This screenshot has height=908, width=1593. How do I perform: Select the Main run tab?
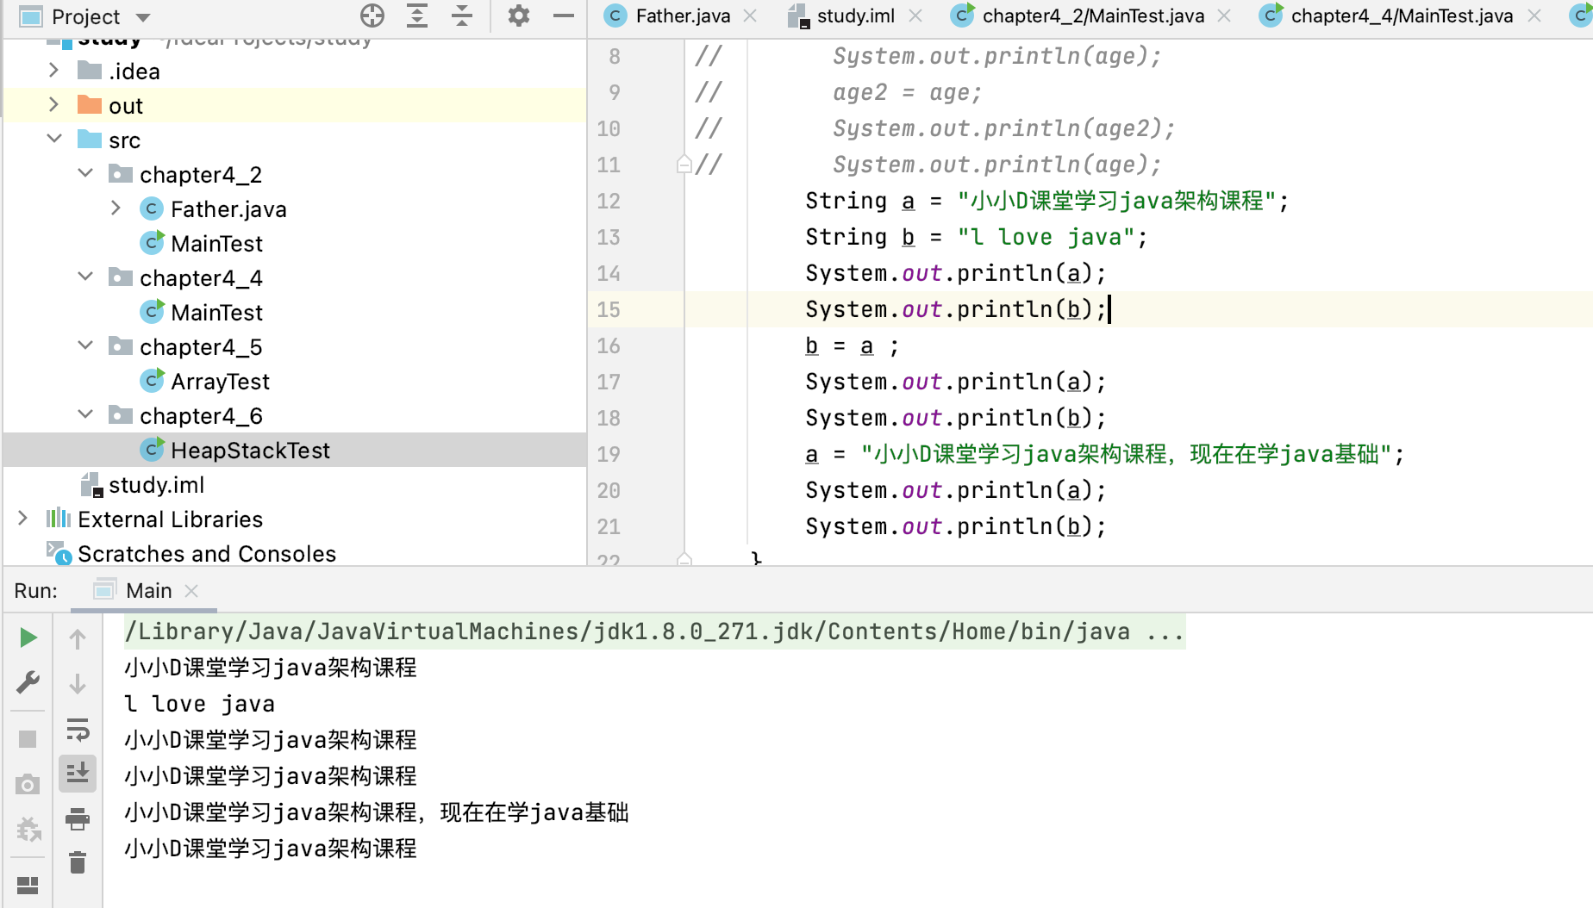pos(148,591)
